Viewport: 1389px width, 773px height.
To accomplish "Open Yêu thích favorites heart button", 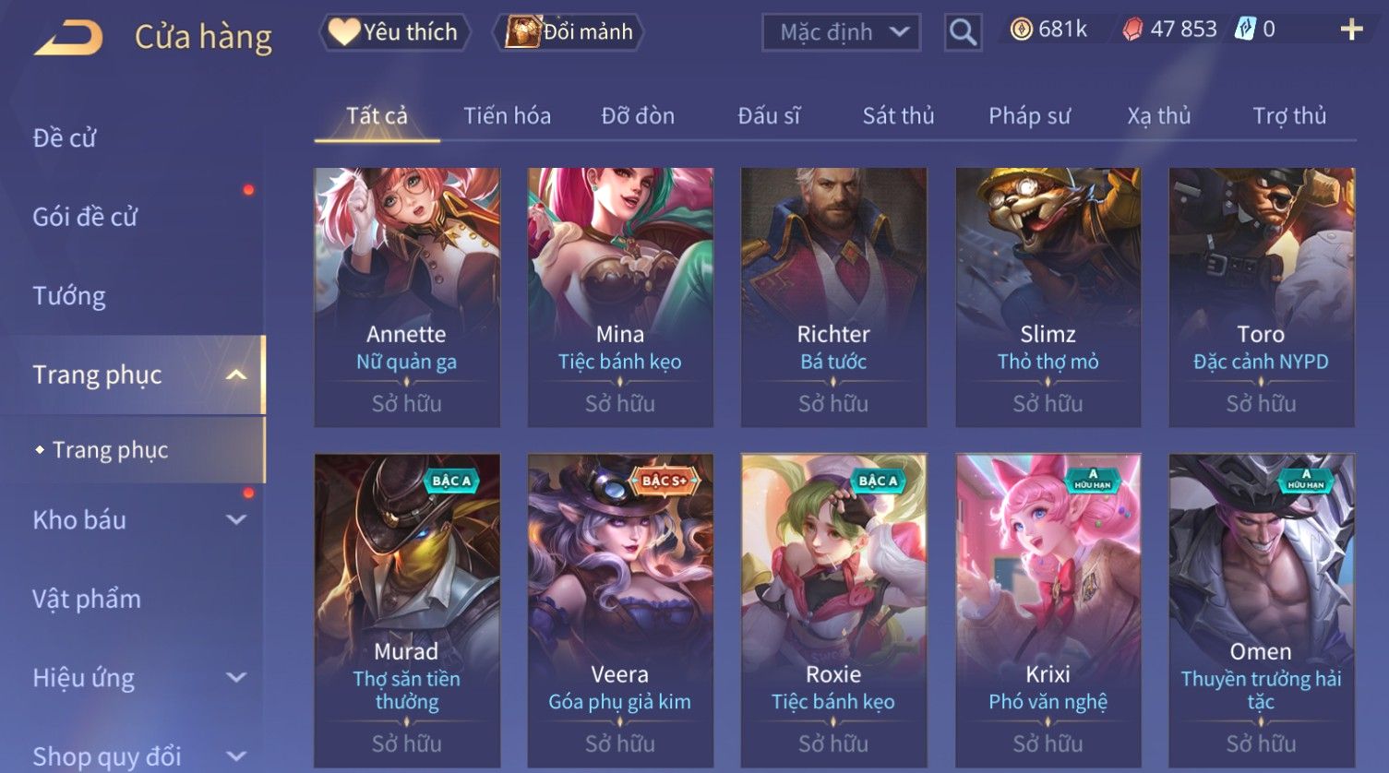I will (x=394, y=32).
